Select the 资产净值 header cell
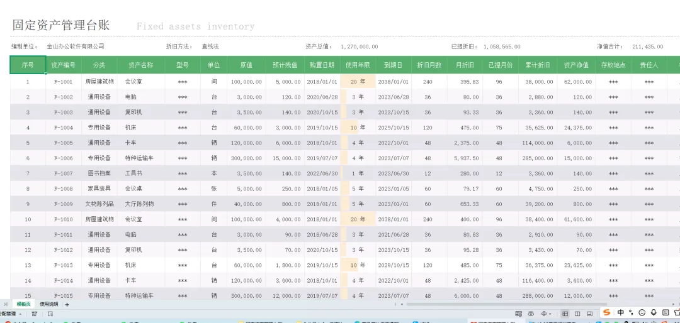 (x=576, y=65)
